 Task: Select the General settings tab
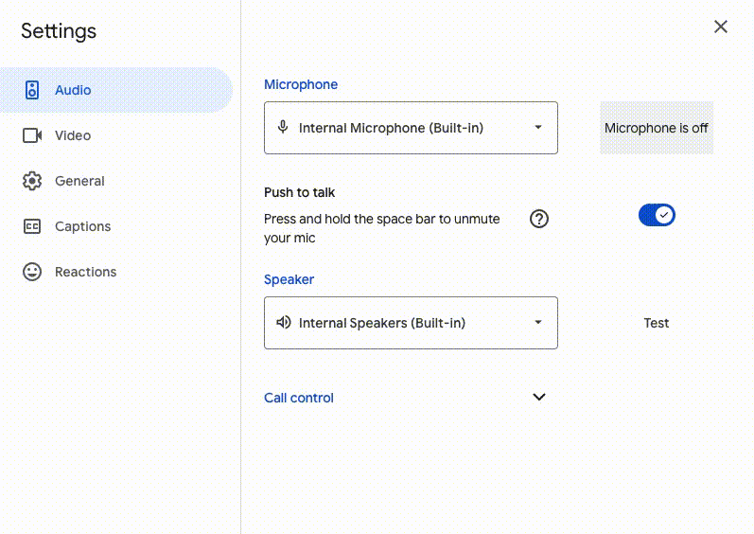pos(79,181)
